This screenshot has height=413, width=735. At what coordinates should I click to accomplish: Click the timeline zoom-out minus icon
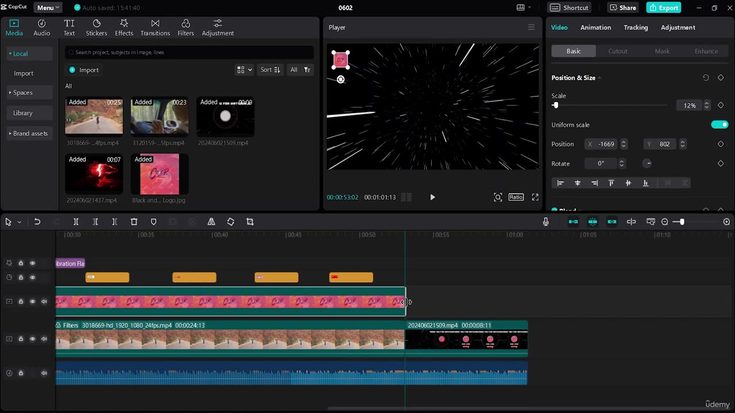tap(665, 221)
